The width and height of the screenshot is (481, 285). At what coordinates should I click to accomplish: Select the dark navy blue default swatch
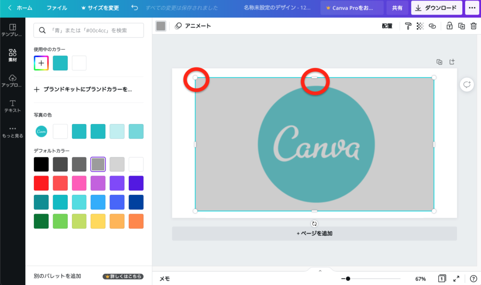(136, 202)
